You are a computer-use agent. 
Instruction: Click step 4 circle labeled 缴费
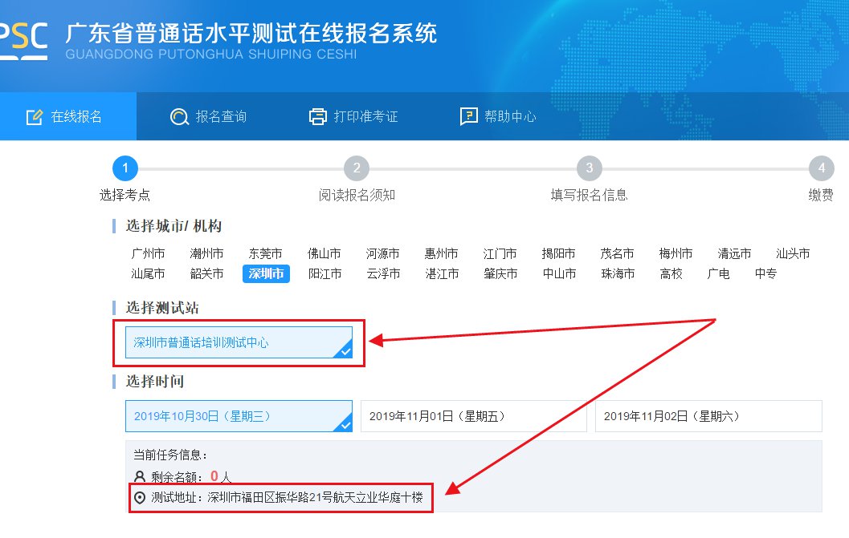tap(821, 168)
